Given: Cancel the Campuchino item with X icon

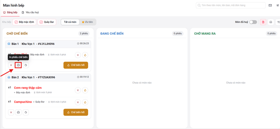Looking at the screenshot, I should [x=78, y=102].
